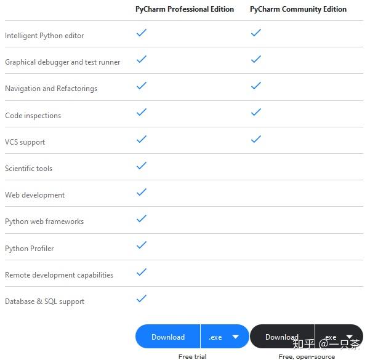This screenshot has width=370, height=360.
Task: Click Professional checkmark for Scientific tools
Action: [142, 166]
